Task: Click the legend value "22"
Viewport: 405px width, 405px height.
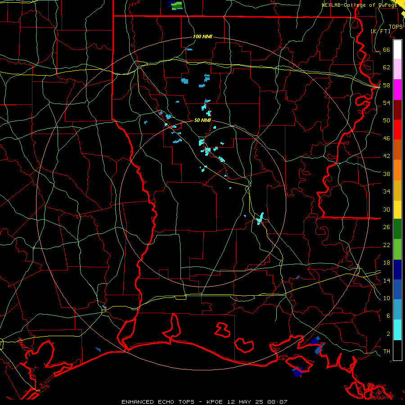Action: coord(387,245)
